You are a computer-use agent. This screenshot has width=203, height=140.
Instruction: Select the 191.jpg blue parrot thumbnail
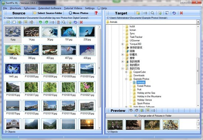click(x=69, y=34)
